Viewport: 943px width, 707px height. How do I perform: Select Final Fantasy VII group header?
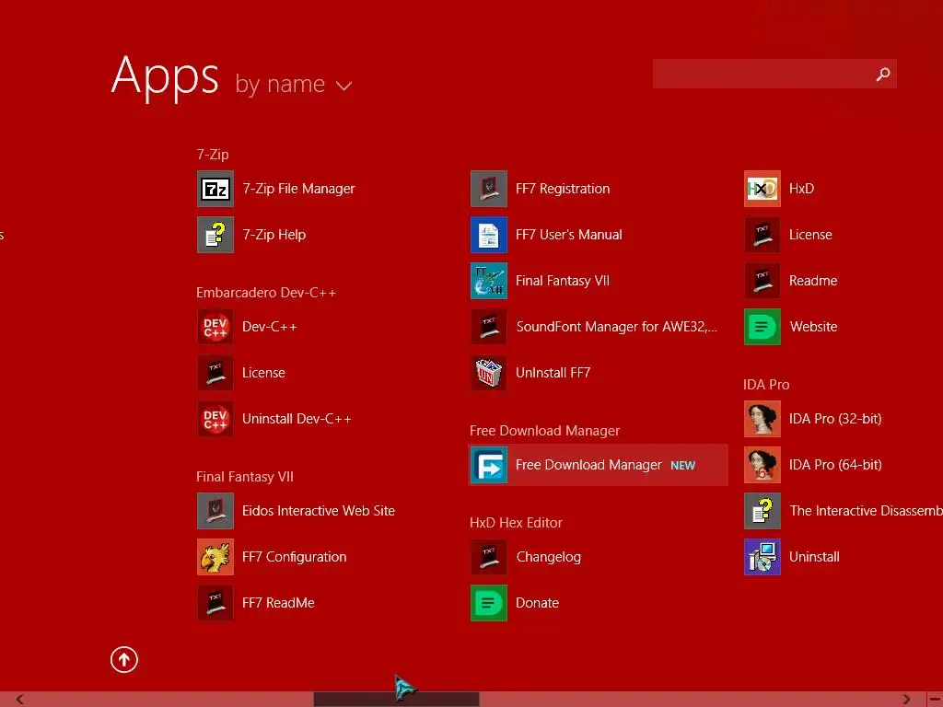(245, 477)
